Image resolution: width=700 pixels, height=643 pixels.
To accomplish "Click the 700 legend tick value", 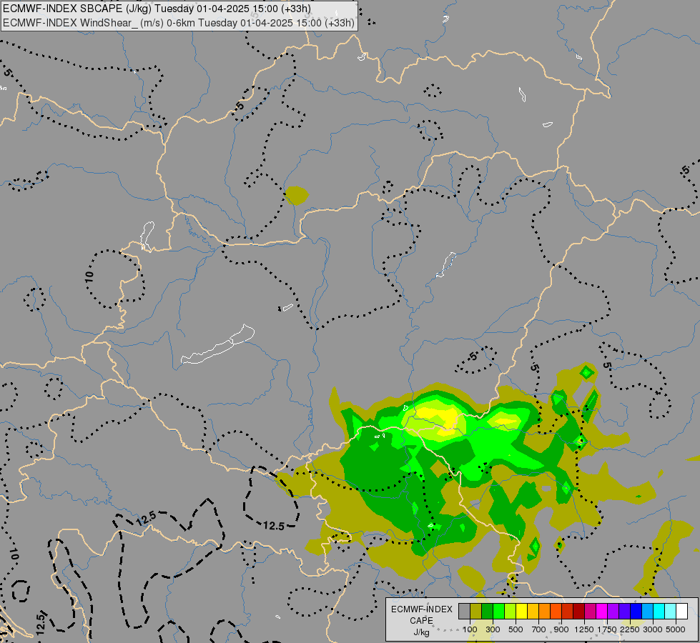I will (x=539, y=629).
